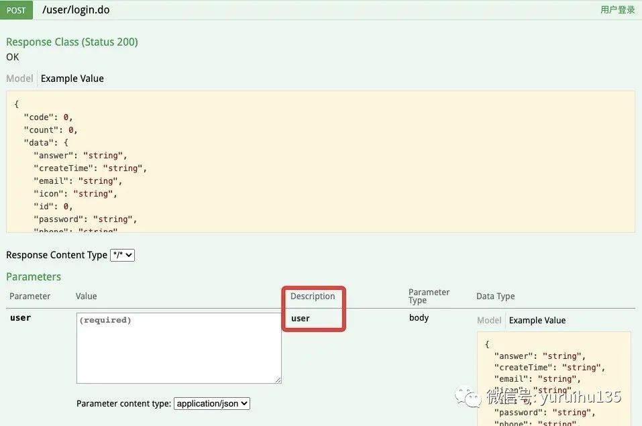Click the response example JSON block

tap(321, 162)
